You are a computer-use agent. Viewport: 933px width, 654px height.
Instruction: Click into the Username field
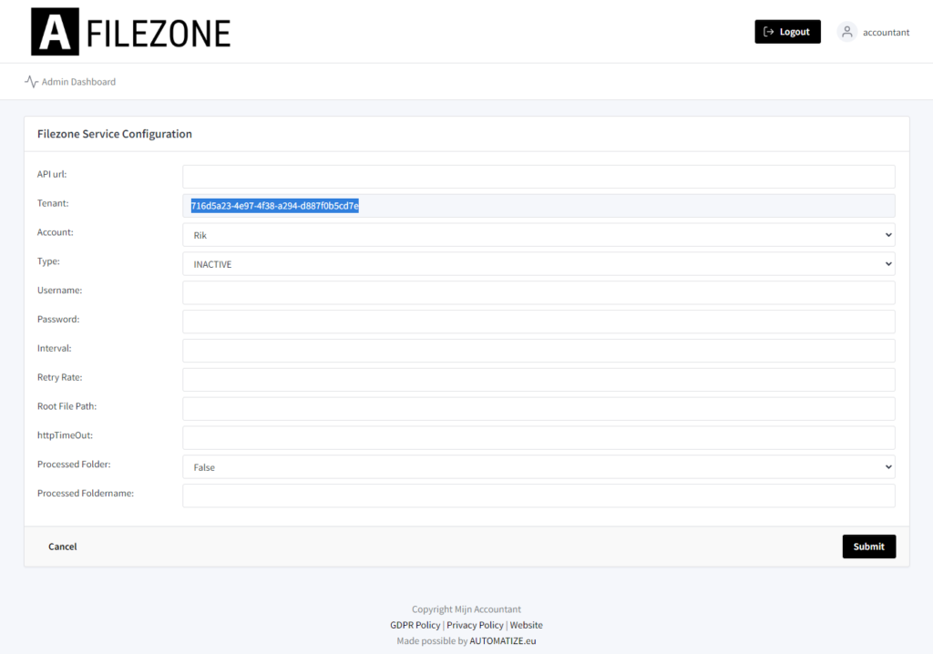[538, 292]
